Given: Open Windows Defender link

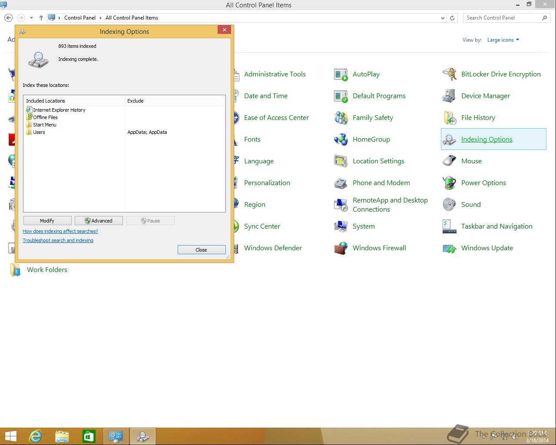Looking at the screenshot, I should click(273, 248).
